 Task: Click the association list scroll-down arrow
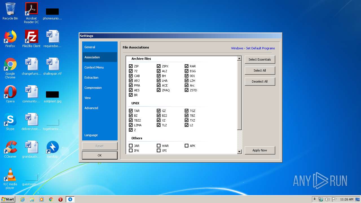(x=239, y=152)
